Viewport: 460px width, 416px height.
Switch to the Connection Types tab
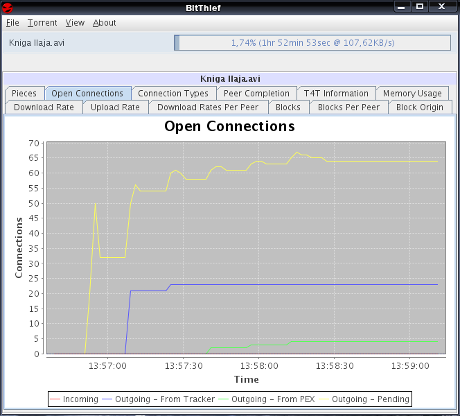173,94
